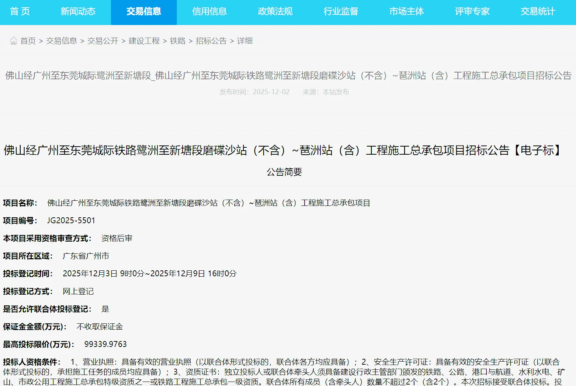
Task: Click 详细 in the breadcrumb trail
Action: [244, 41]
